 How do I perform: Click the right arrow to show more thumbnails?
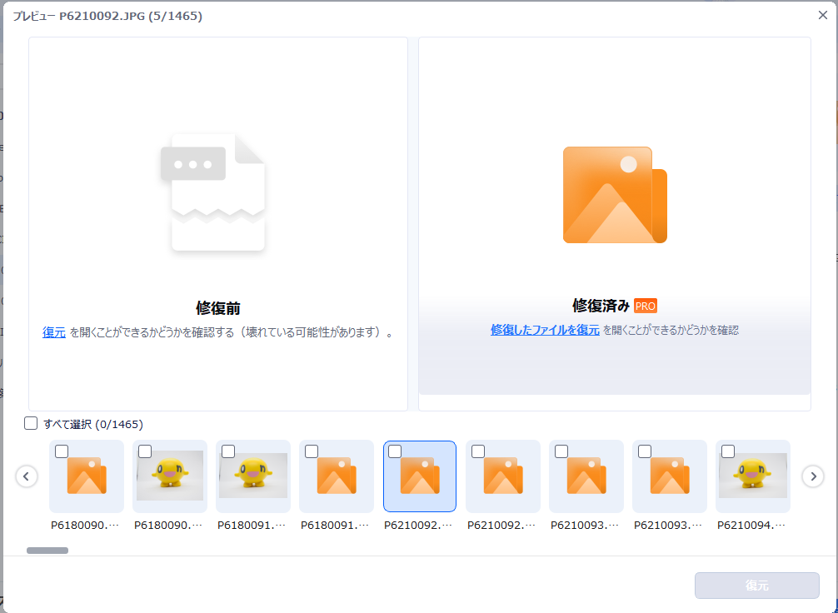click(x=812, y=476)
